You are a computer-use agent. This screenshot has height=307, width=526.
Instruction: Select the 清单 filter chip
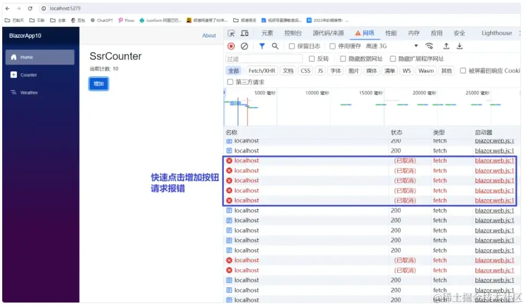pyautogui.click(x=390, y=71)
